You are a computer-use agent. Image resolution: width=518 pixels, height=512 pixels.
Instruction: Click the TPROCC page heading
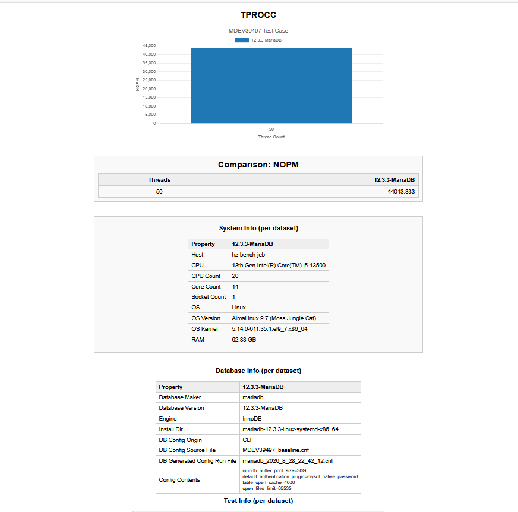pyautogui.click(x=258, y=15)
